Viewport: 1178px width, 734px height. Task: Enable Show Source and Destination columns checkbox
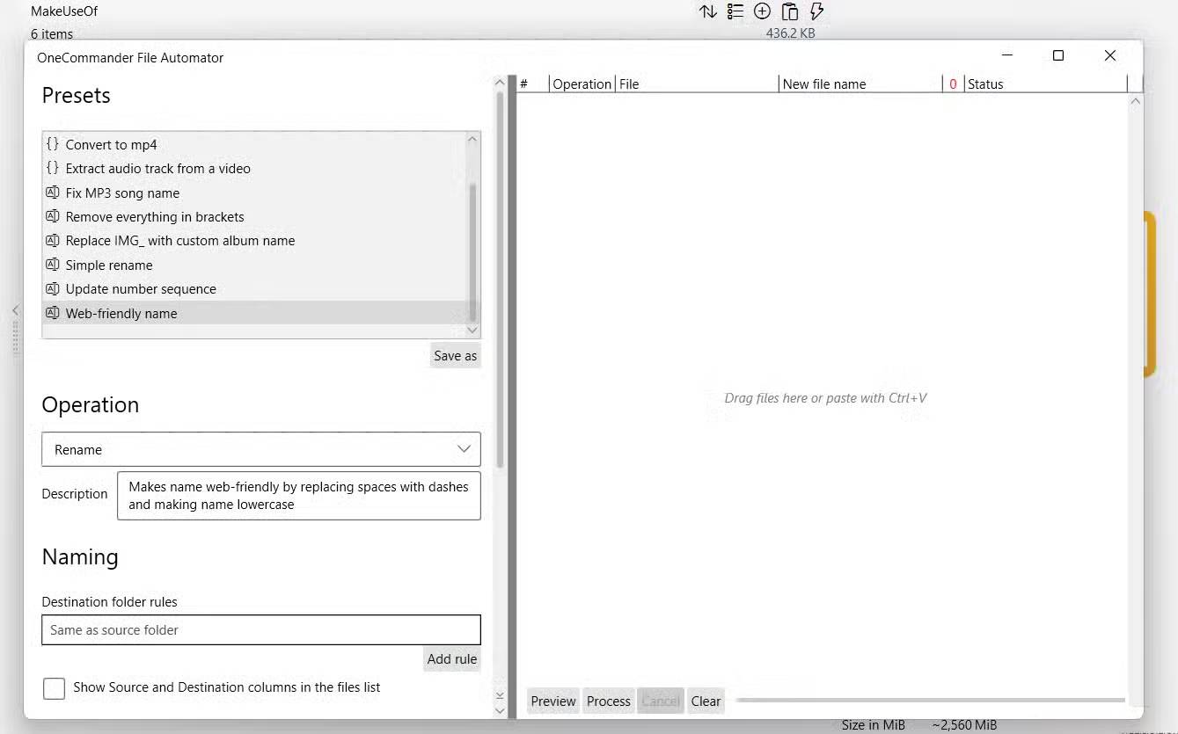(54, 688)
